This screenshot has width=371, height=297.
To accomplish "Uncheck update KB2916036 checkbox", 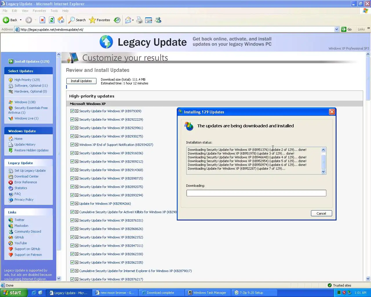I will 72,153.
